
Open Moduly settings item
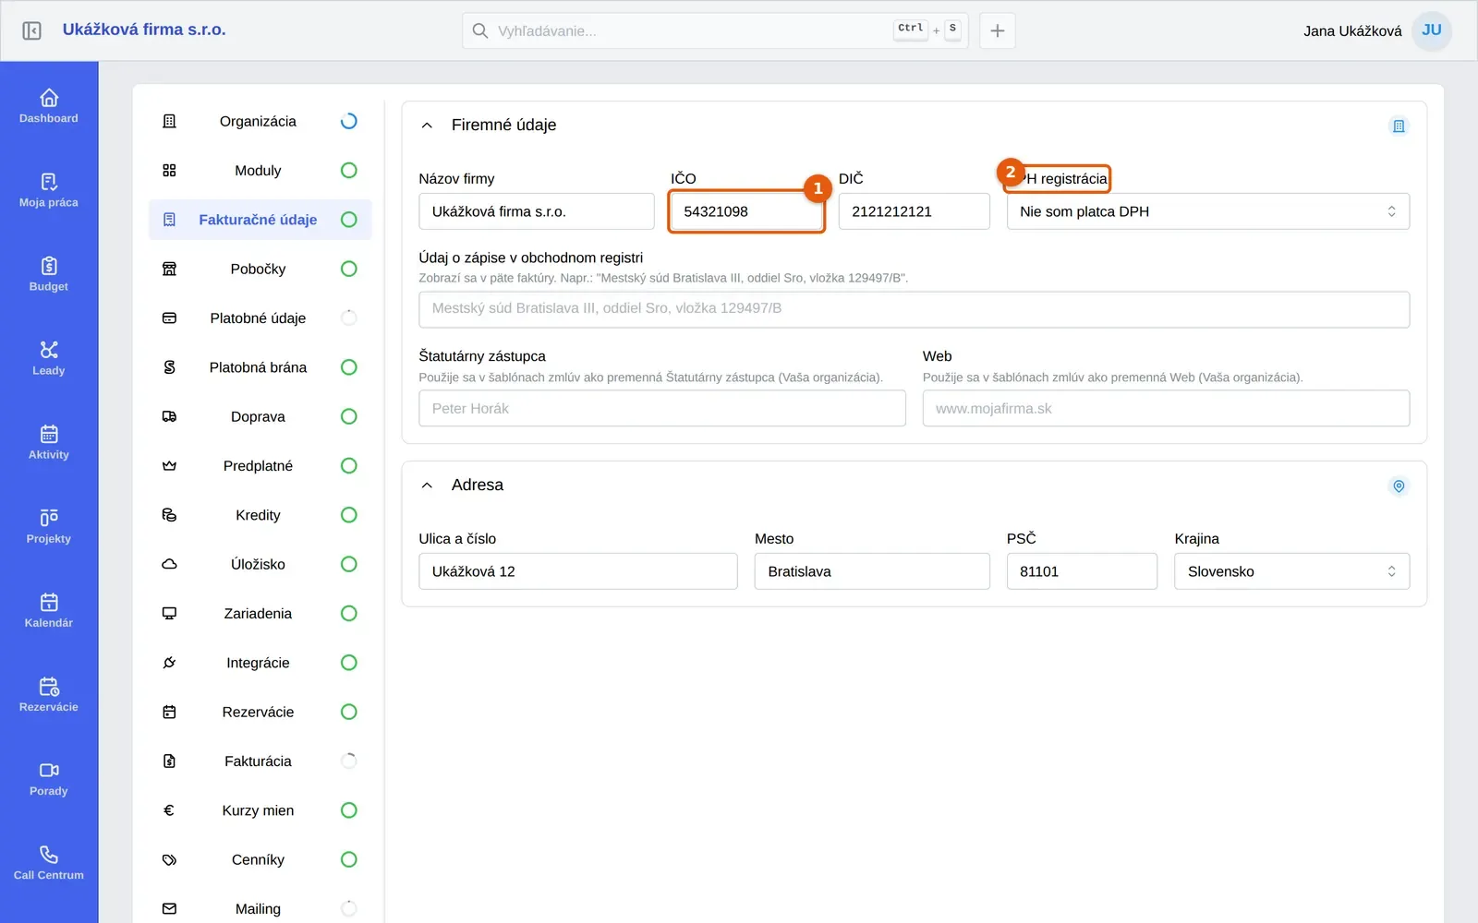260,170
